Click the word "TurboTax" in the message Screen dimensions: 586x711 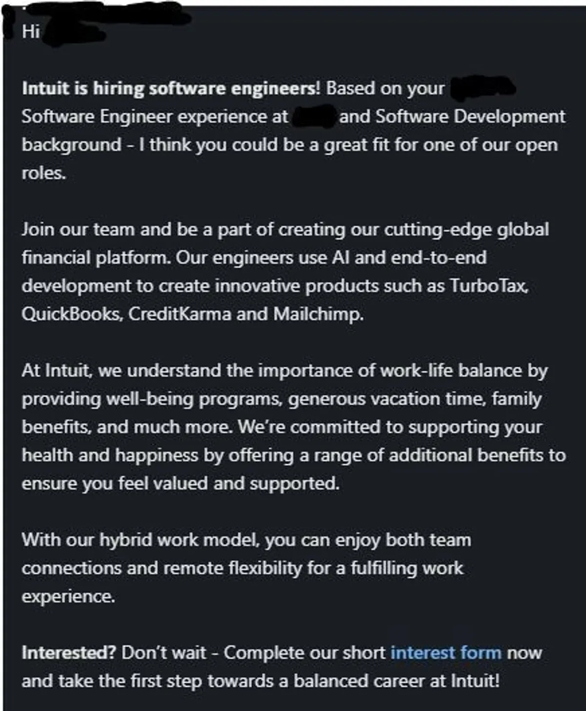(x=488, y=286)
